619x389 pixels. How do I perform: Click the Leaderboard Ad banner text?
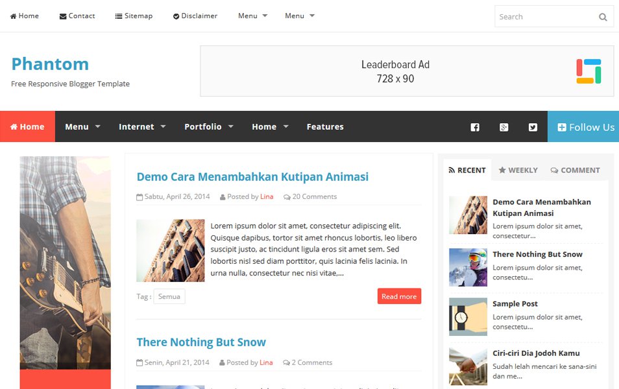[395, 71]
